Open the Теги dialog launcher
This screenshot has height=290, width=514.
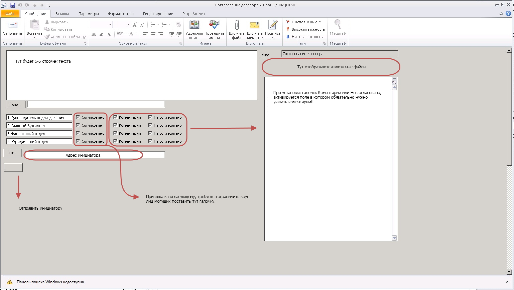click(324, 44)
